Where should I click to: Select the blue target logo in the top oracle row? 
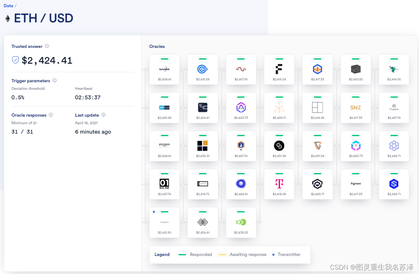coord(202,69)
